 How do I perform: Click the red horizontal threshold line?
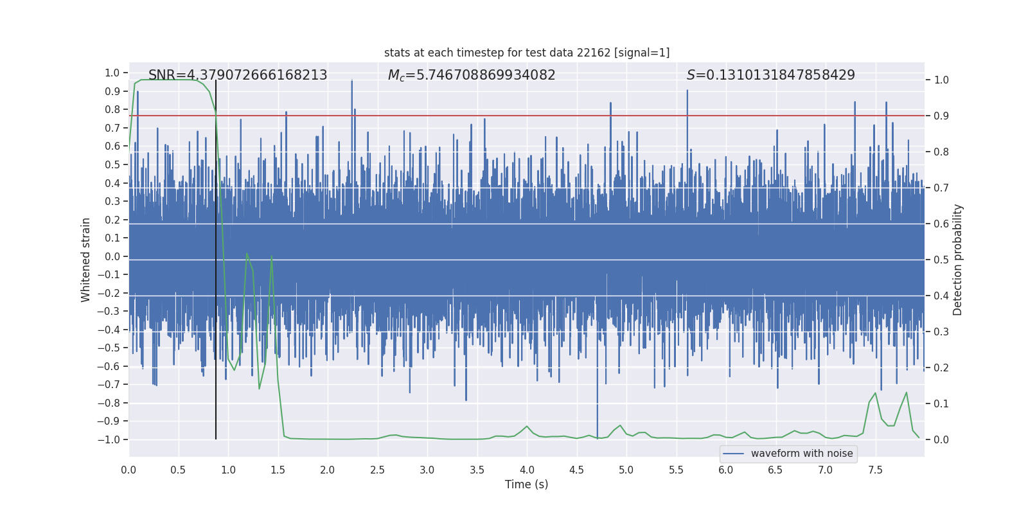tap(527, 116)
